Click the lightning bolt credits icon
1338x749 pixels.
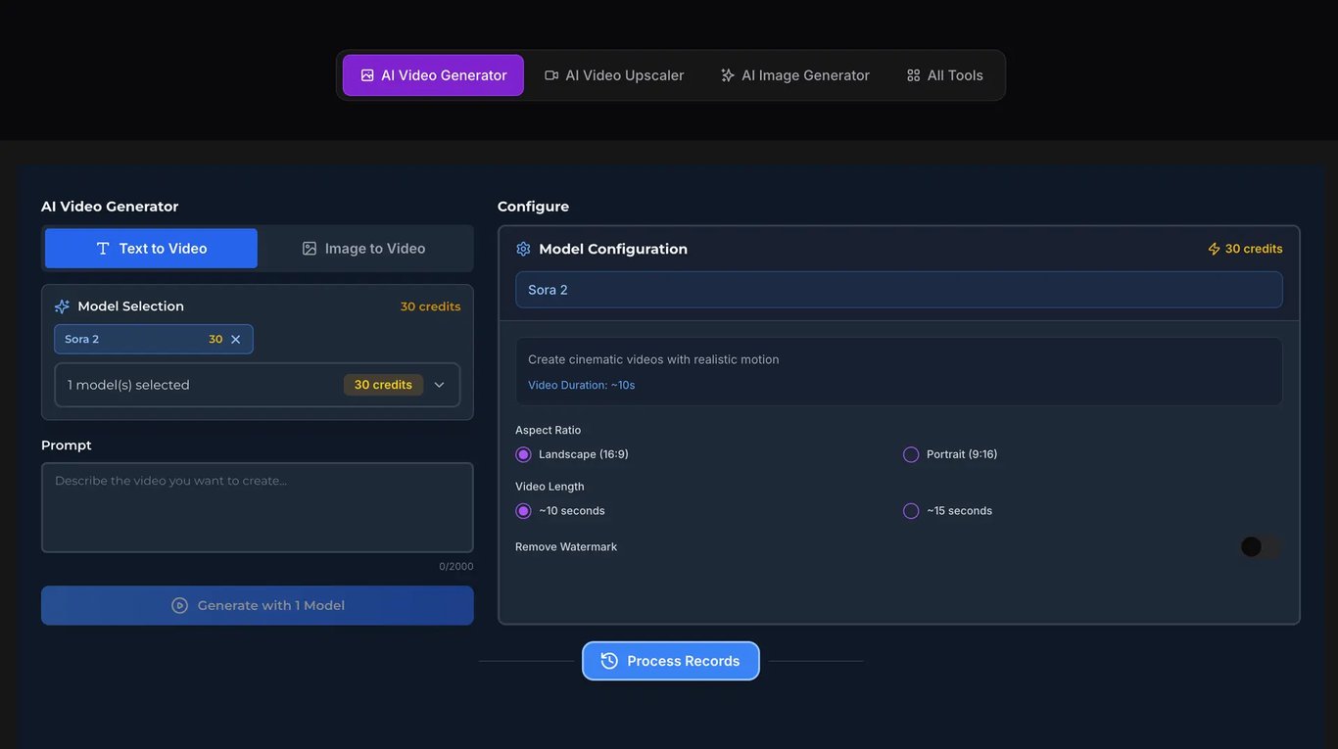(x=1214, y=249)
